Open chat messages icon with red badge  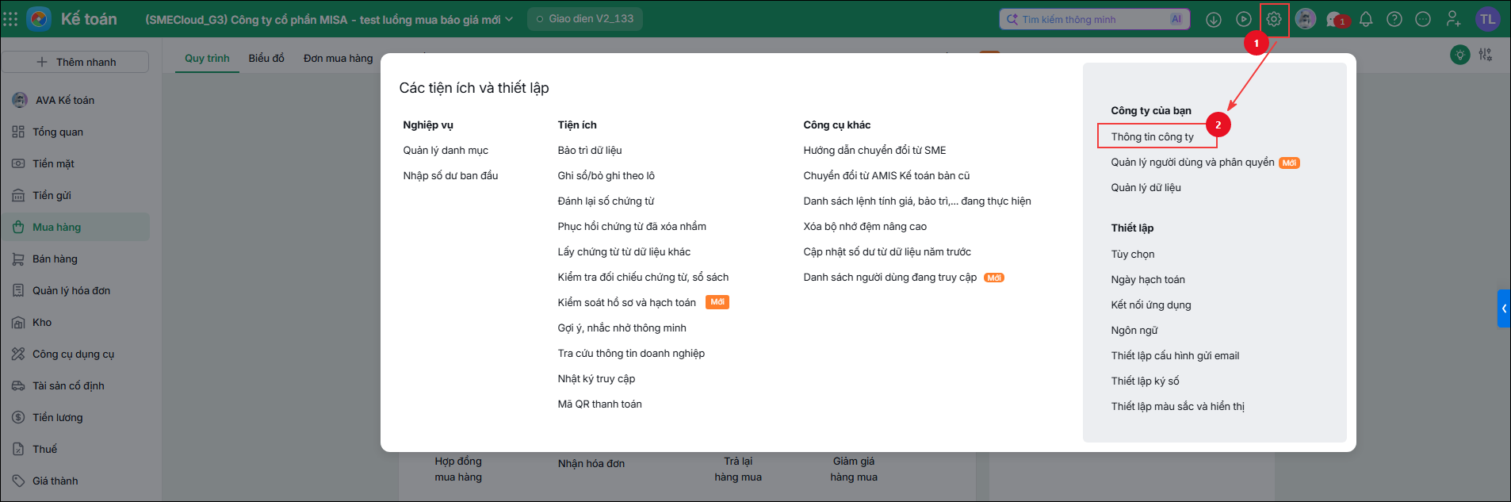click(x=1337, y=19)
